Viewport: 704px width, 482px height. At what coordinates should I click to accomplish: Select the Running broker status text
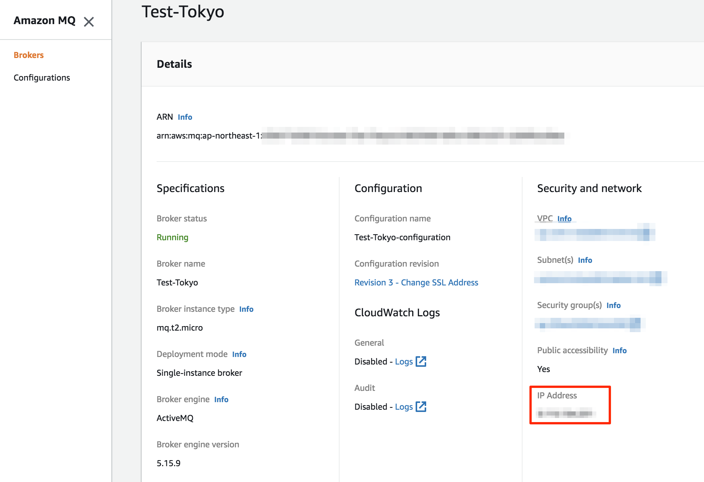(x=172, y=237)
